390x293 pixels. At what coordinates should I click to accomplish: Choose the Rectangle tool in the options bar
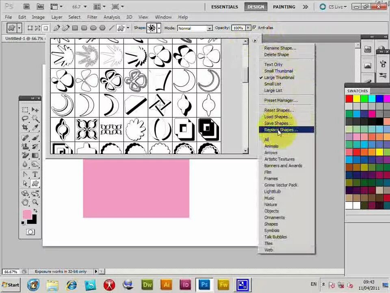[75, 28]
